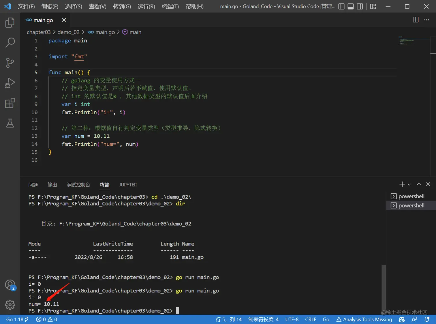Open editor More Actions ellipsis menu
Image resolution: width=436 pixels, height=324 pixels.
tap(426, 20)
